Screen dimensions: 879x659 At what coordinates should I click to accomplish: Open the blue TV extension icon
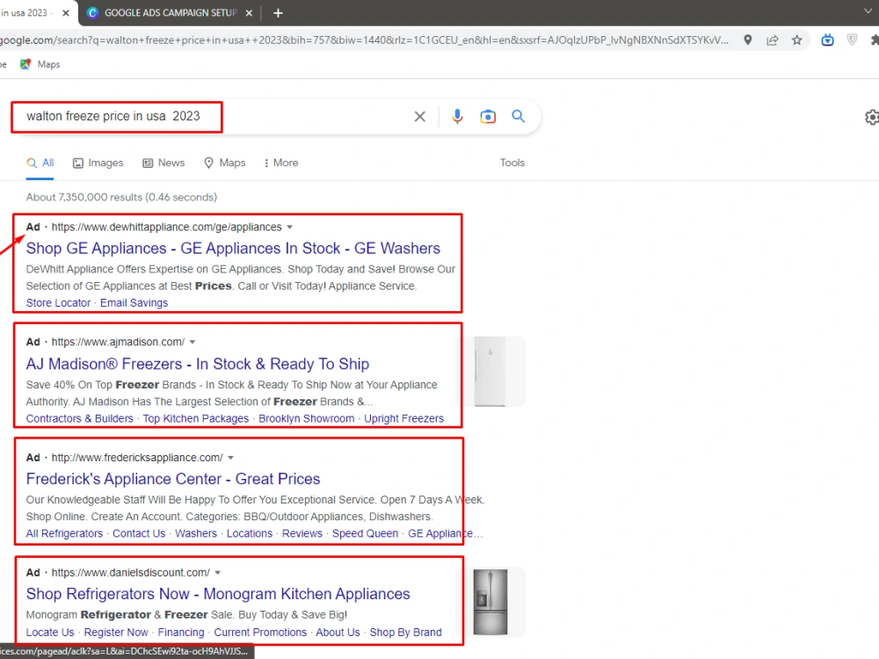[827, 40]
